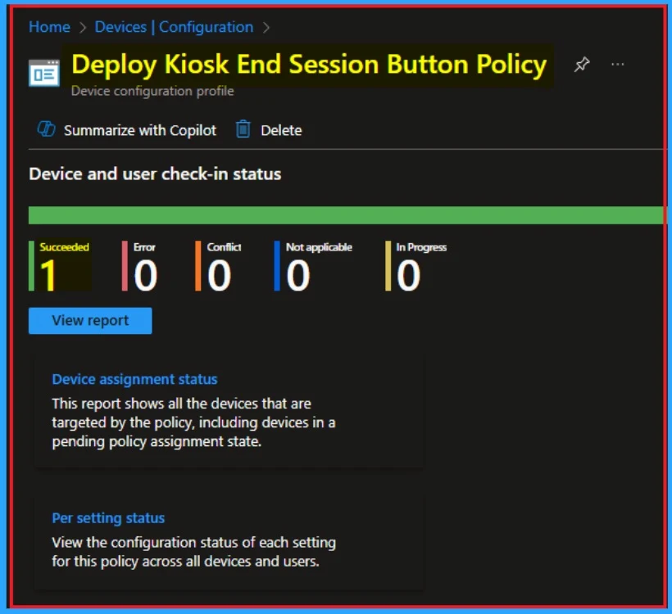The width and height of the screenshot is (672, 614).
Task: Pin the policy using the pin icon
Action: 582,65
